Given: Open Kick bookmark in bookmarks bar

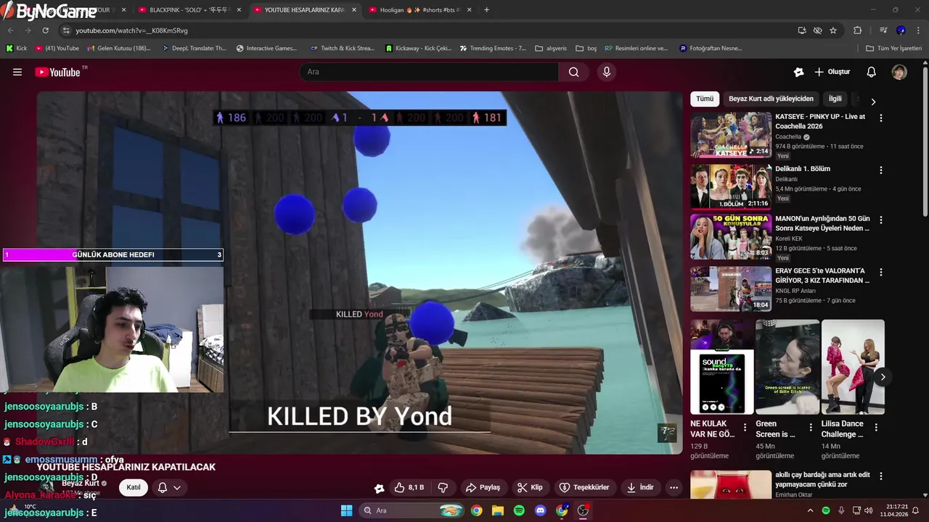Looking at the screenshot, I should click(16, 49).
